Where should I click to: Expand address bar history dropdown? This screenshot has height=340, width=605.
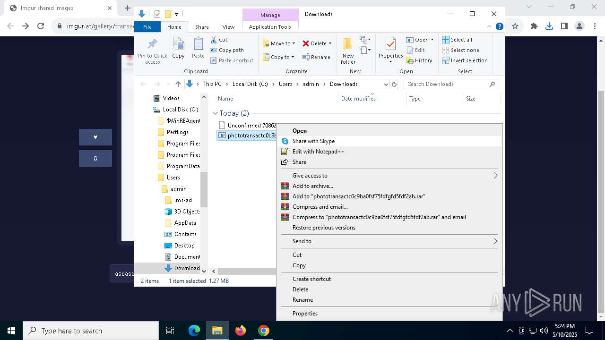pos(386,84)
